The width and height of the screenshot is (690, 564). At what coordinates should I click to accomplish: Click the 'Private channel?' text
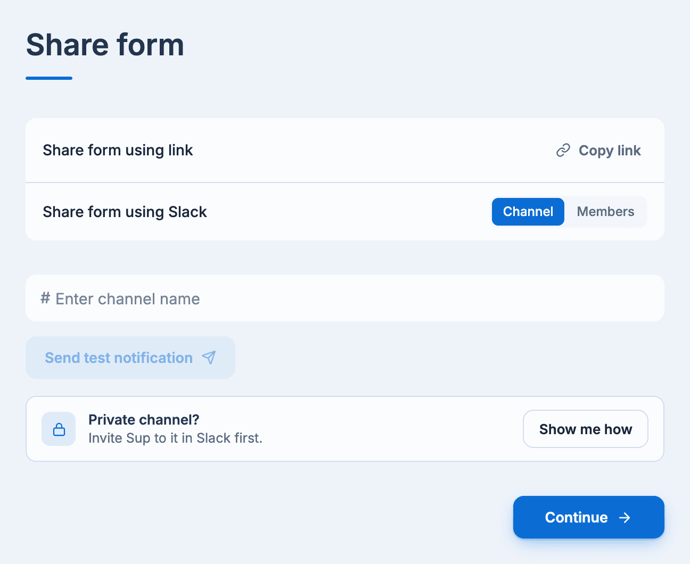pos(144,420)
